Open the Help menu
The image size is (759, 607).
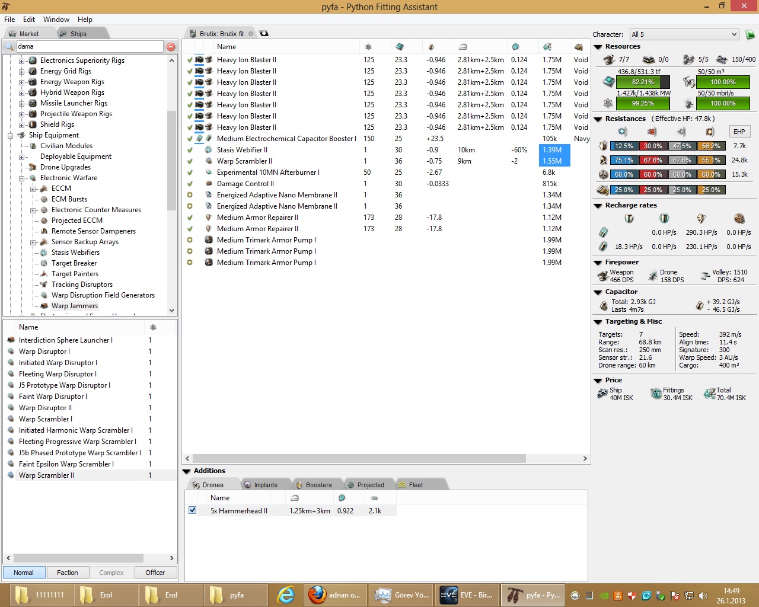85,20
